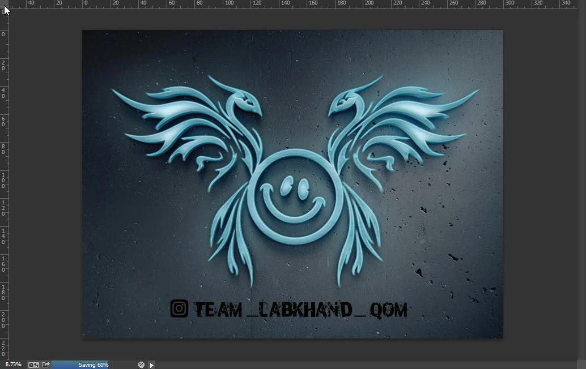Click the TEAM_LABKHAND_QOM text on canvas

tap(300, 310)
